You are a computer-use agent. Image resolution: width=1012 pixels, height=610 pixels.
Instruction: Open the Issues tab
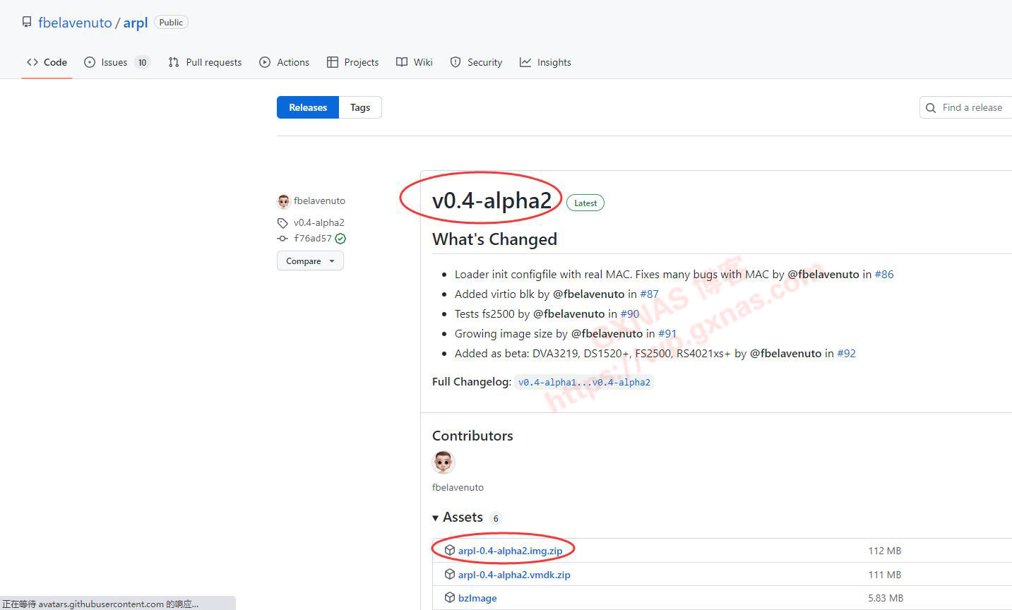[116, 62]
